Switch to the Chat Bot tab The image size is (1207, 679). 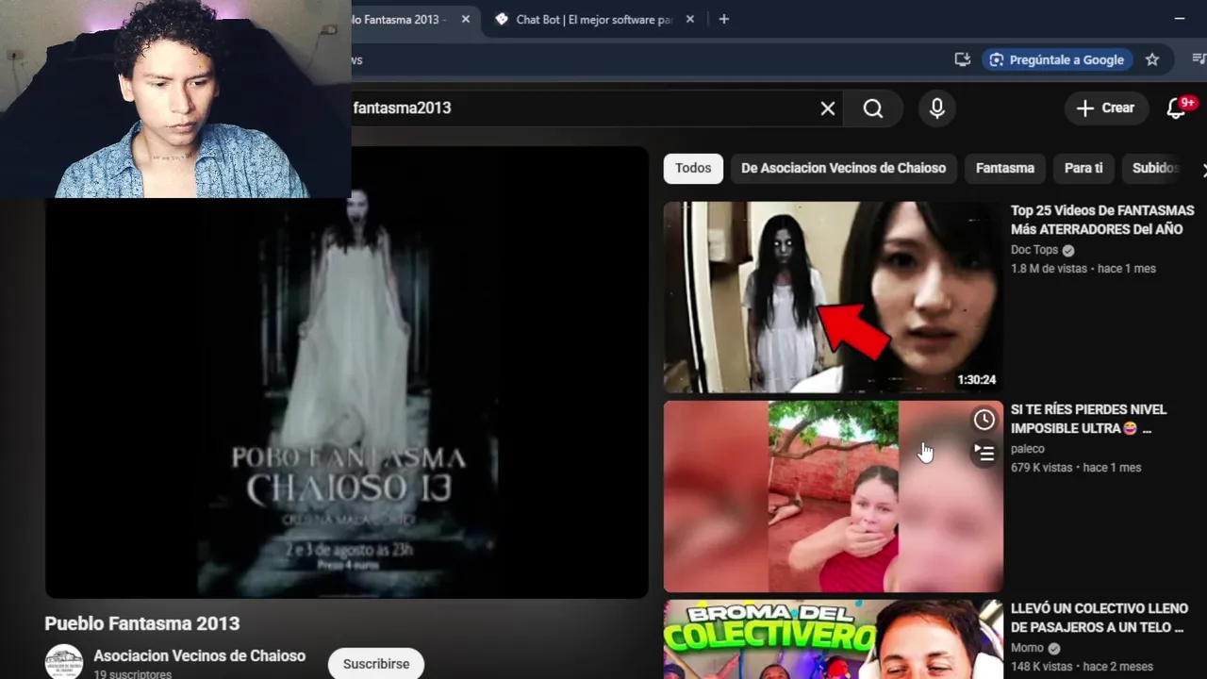click(595, 19)
